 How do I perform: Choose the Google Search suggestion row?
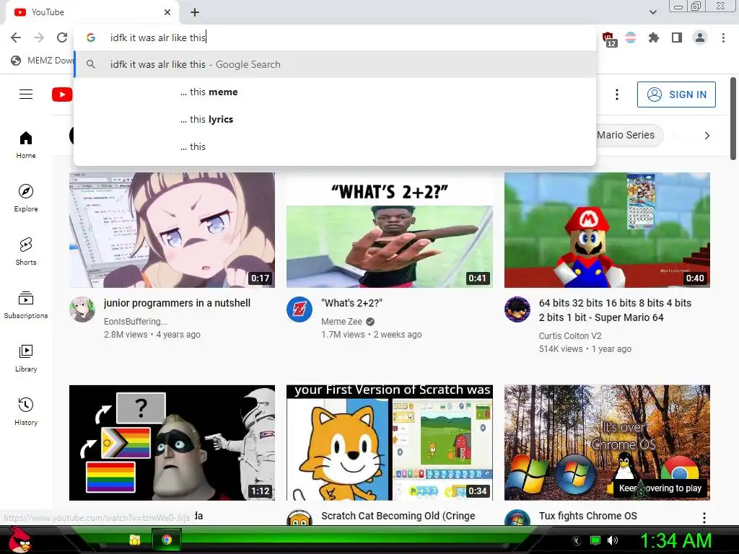[335, 64]
